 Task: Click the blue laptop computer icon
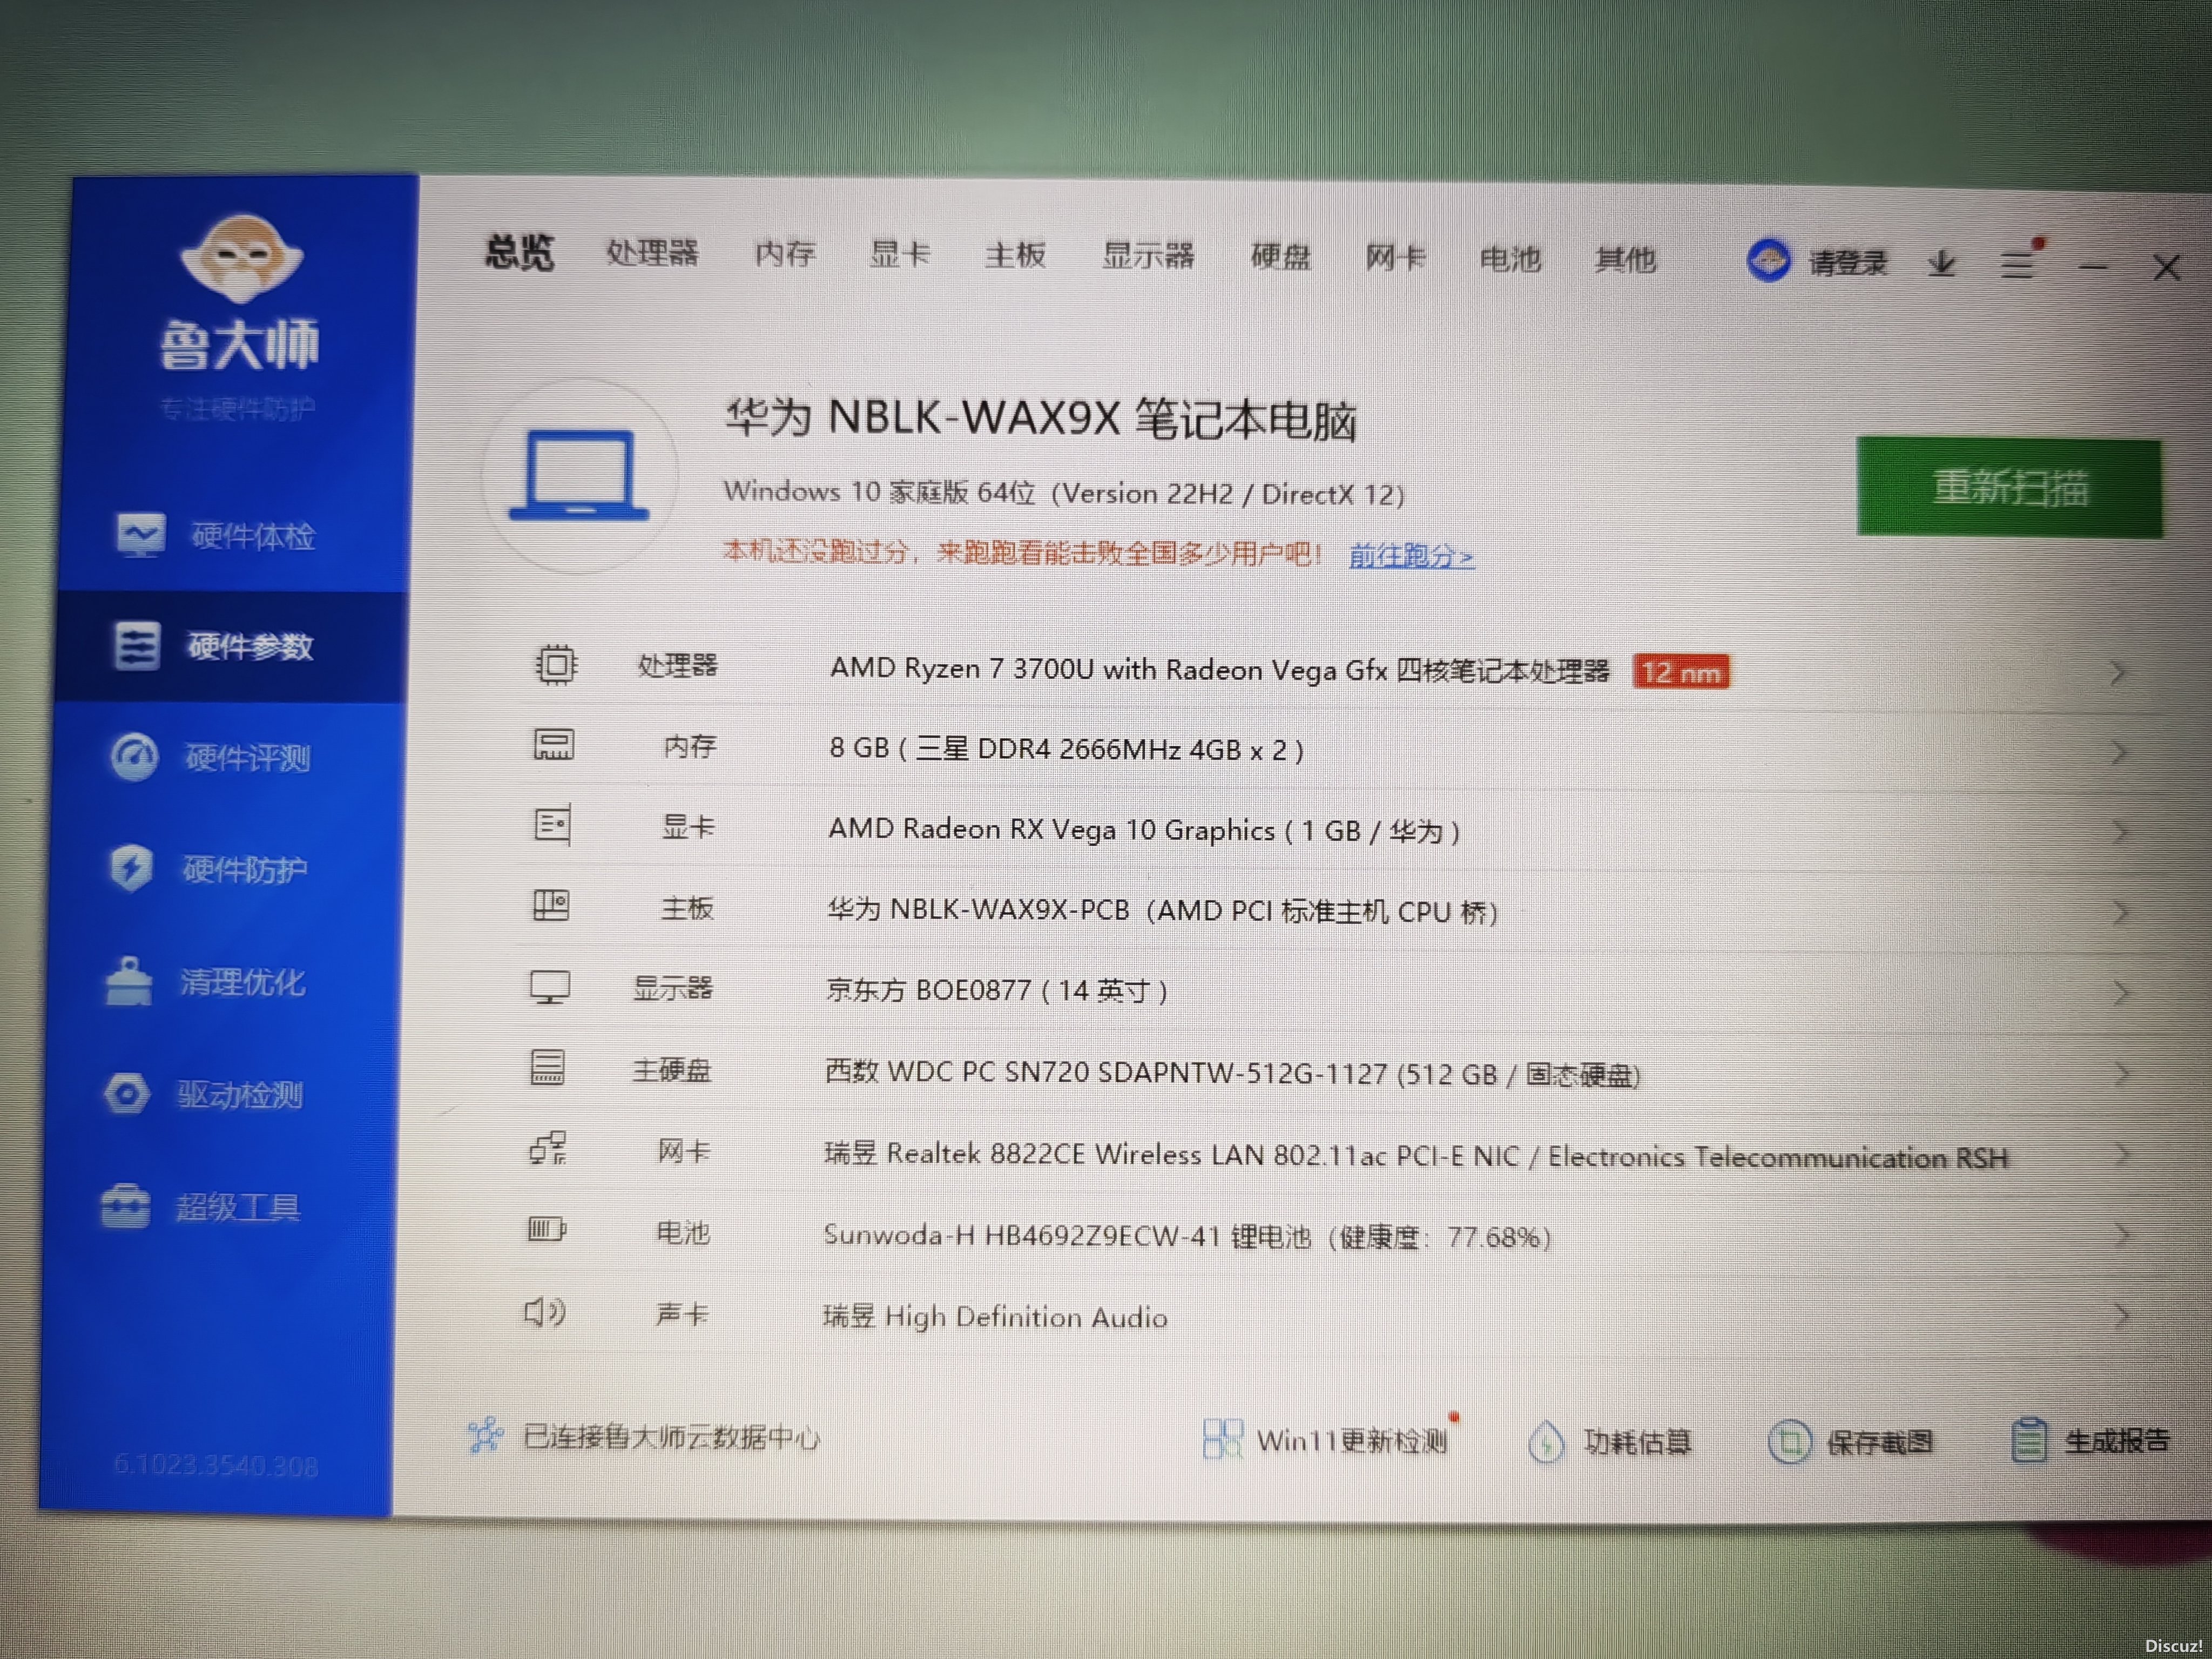[579, 476]
